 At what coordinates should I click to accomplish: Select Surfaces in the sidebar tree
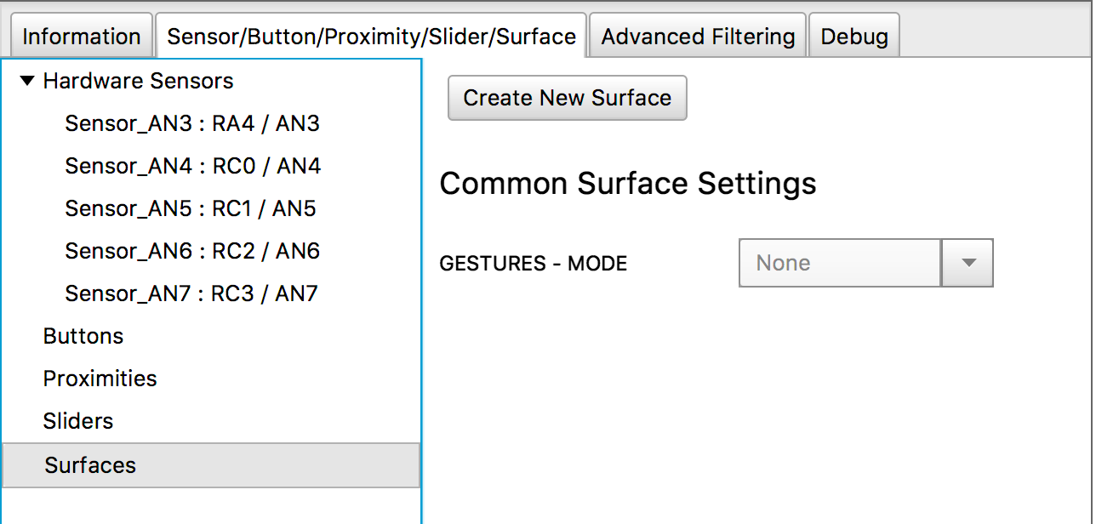click(x=89, y=465)
